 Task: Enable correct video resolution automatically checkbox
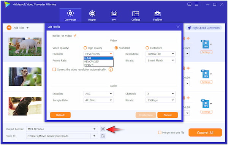pos(54,69)
